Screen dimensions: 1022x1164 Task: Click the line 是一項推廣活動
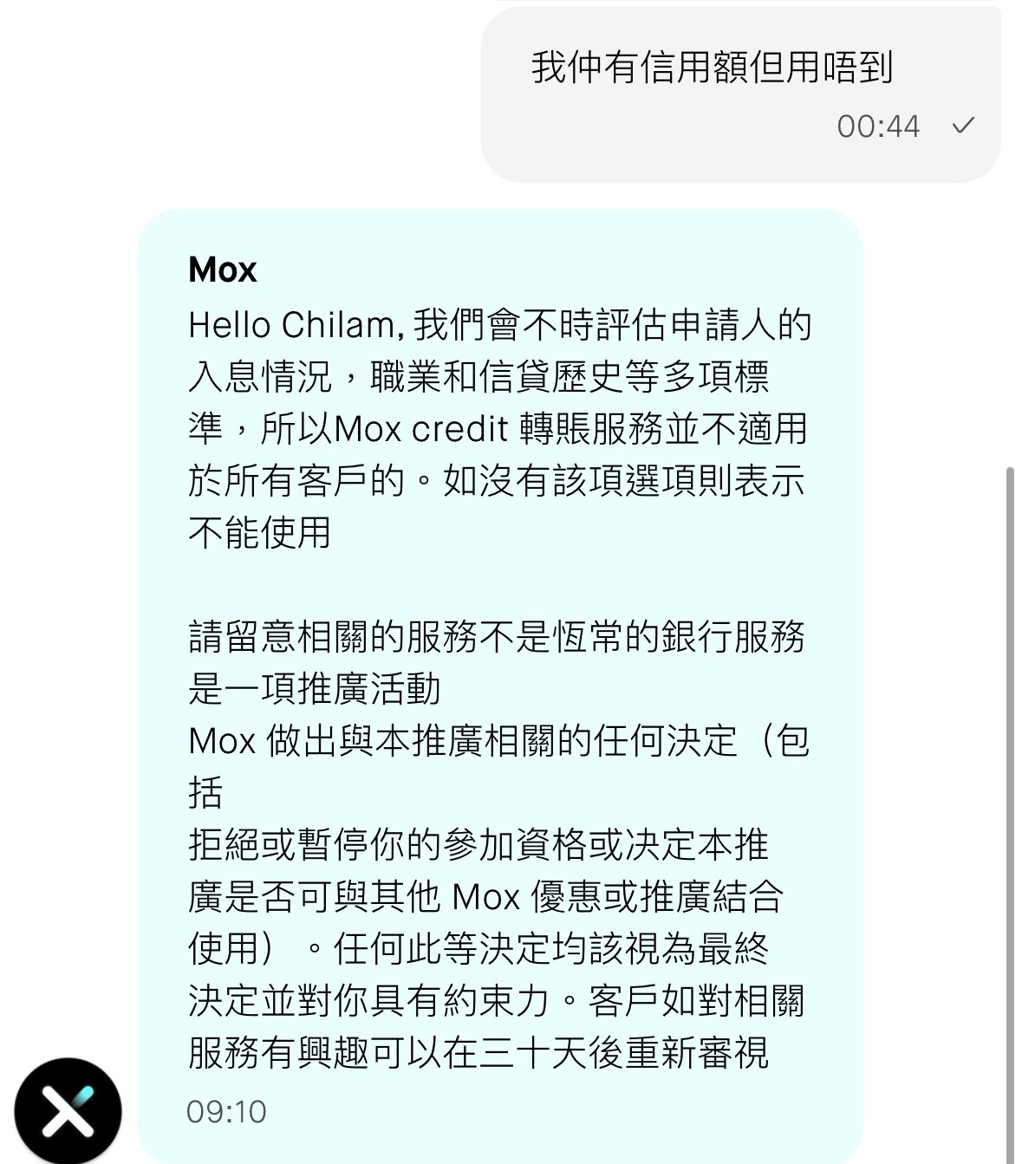tap(315, 688)
